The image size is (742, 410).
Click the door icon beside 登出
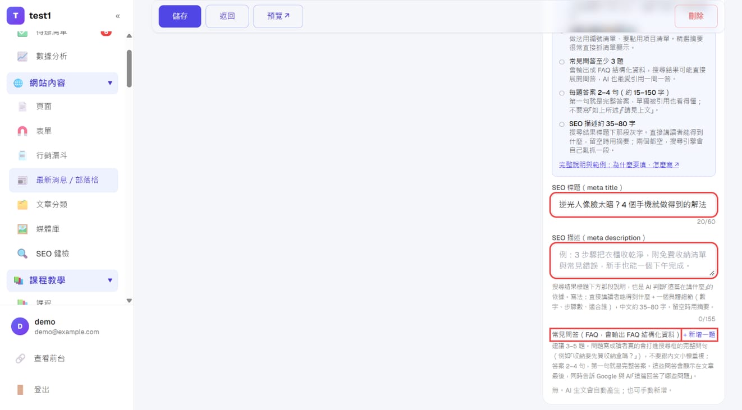[20, 390]
